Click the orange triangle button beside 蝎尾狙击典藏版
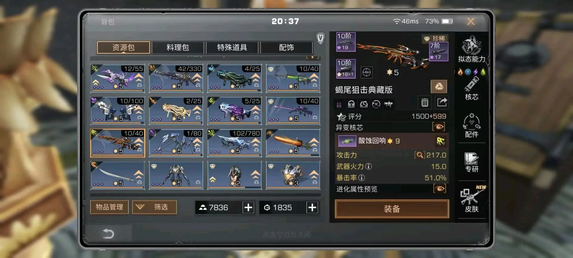573x258 pixels. (439, 87)
